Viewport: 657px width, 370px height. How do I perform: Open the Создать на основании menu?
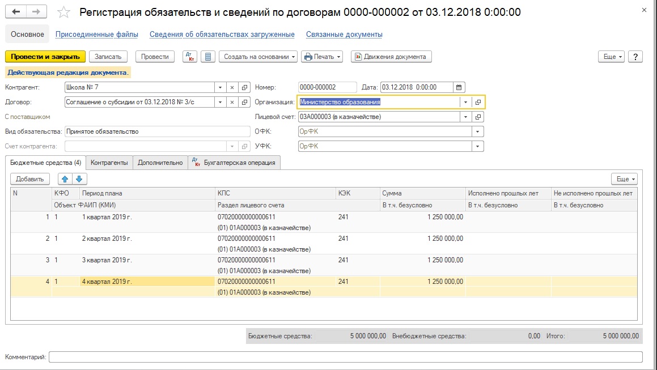point(258,57)
